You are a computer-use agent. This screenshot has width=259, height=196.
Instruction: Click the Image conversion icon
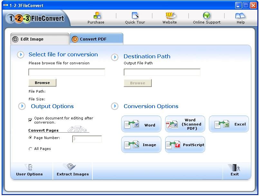pyautogui.click(x=132, y=145)
